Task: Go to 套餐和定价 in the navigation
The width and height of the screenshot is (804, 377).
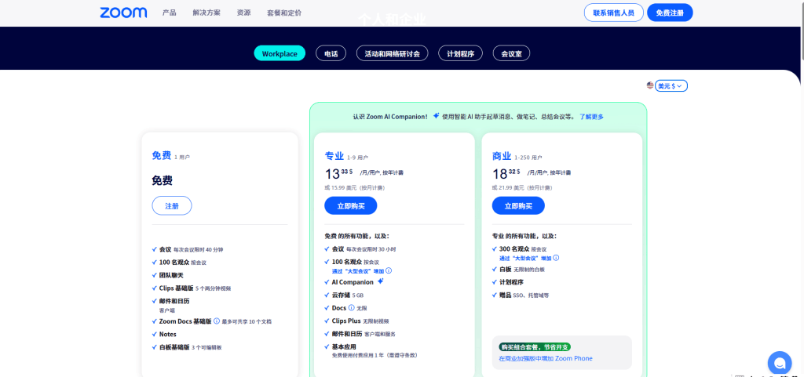Action: 284,13
